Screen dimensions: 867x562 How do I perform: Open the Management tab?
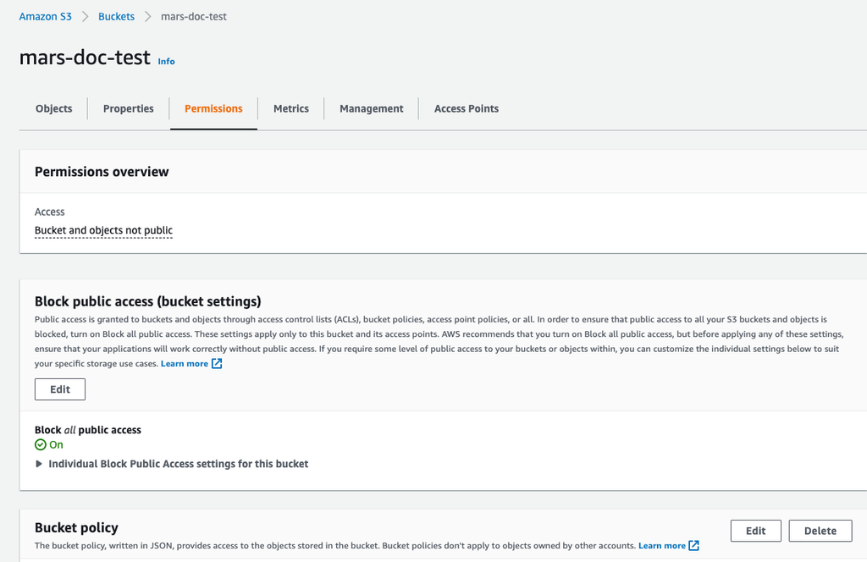tap(371, 108)
